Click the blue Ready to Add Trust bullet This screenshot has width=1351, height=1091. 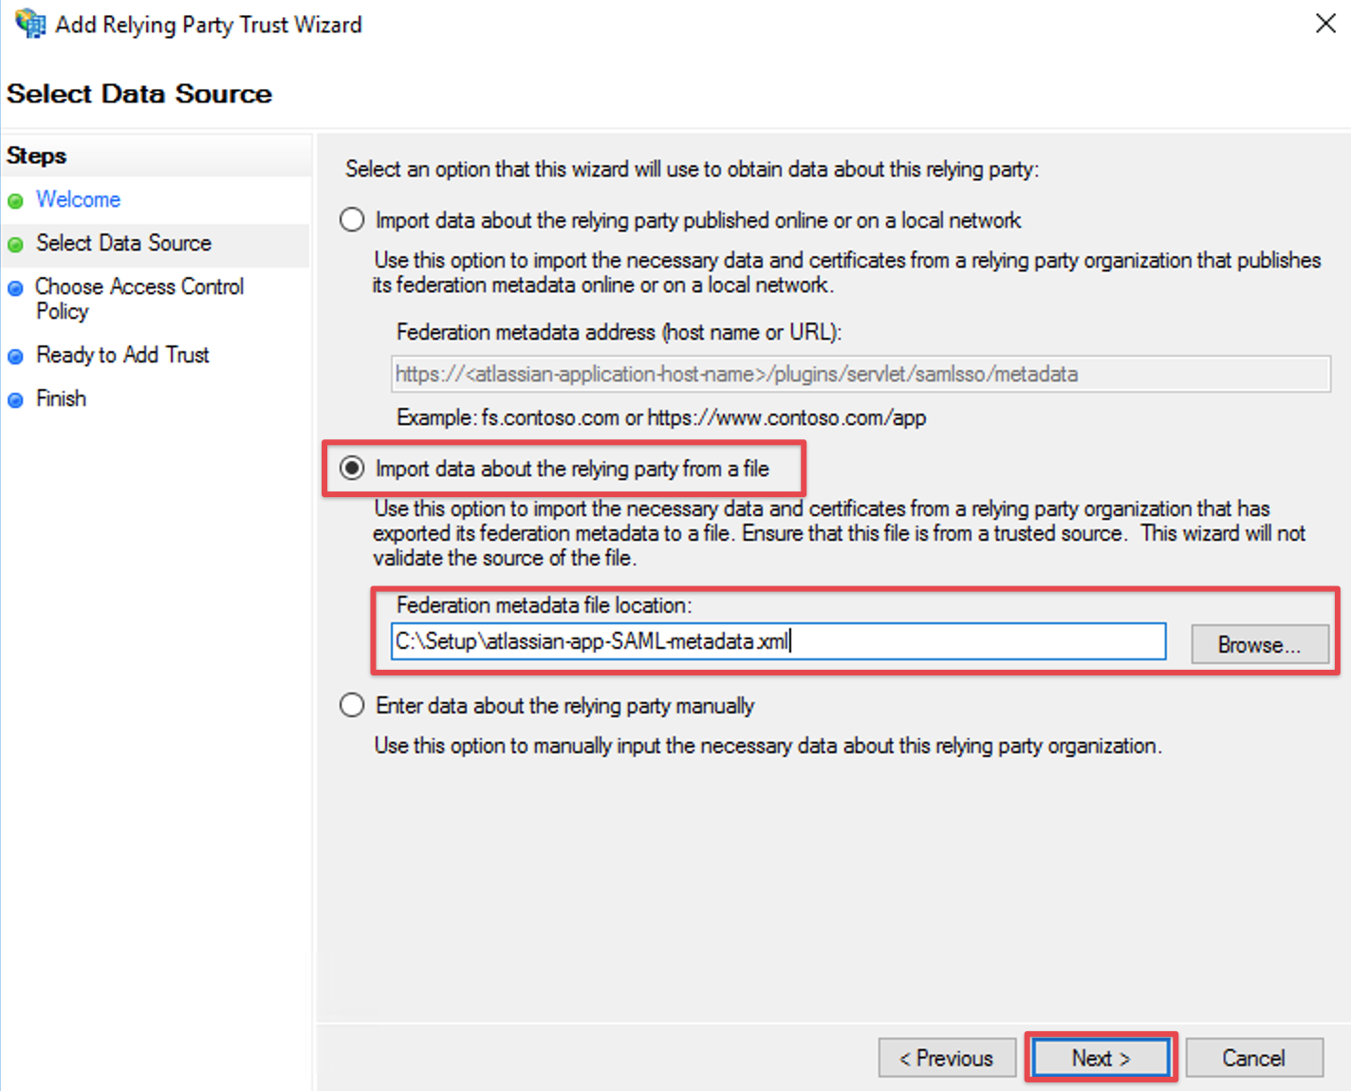(15, 357)
